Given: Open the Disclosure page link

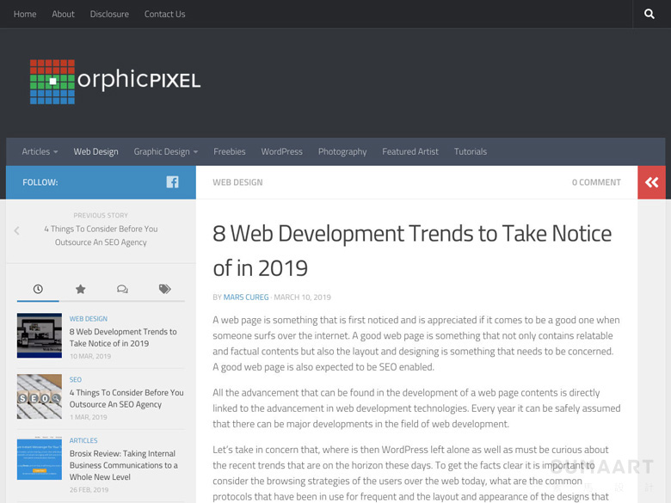Looking at the screenshot, I should point(109,14).
